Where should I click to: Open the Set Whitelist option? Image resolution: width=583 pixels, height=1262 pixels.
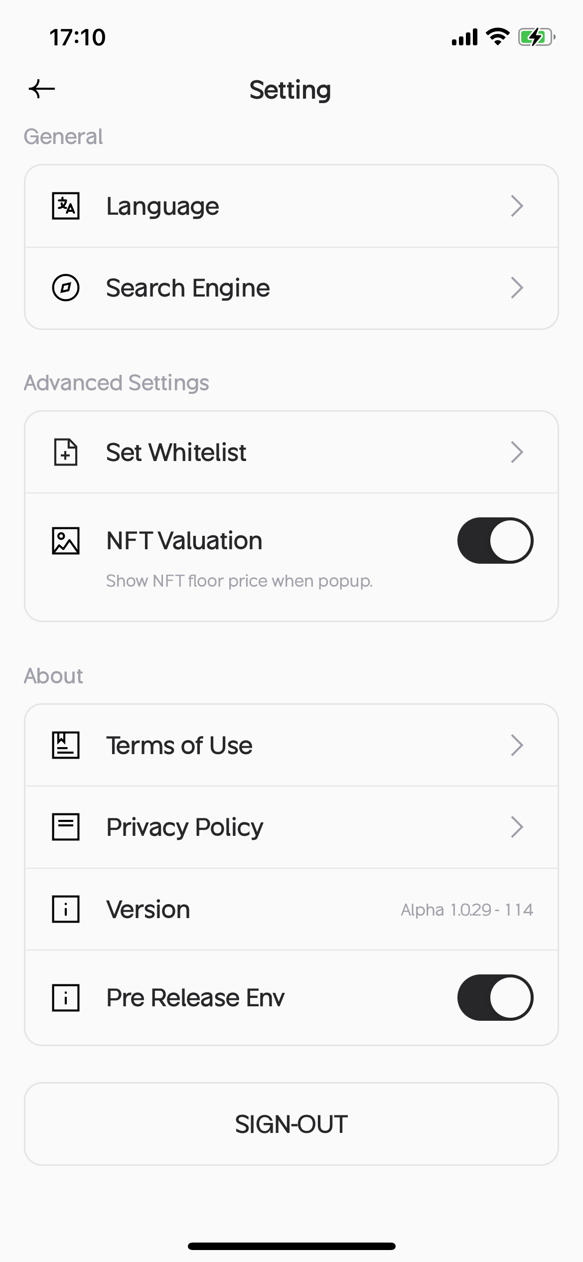(176, 453)
